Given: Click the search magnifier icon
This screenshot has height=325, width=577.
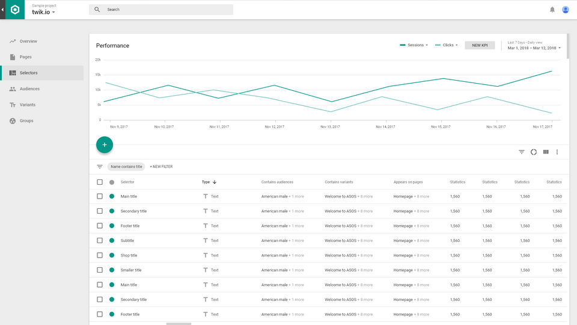Looking at the screenshot, I should click(97, 10).
